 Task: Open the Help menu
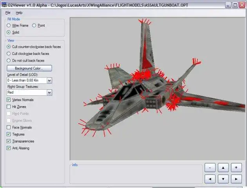tap(19, 13)
